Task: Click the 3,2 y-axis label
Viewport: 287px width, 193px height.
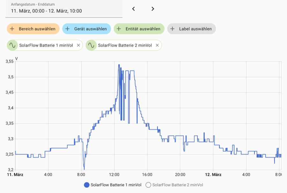Action: pos(11,170)
